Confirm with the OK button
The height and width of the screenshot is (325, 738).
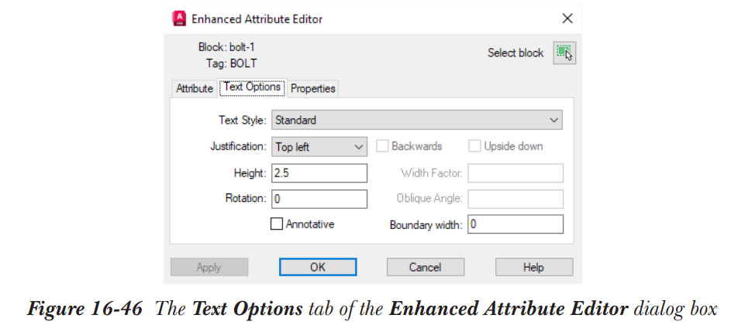click(x=318, y=267)
